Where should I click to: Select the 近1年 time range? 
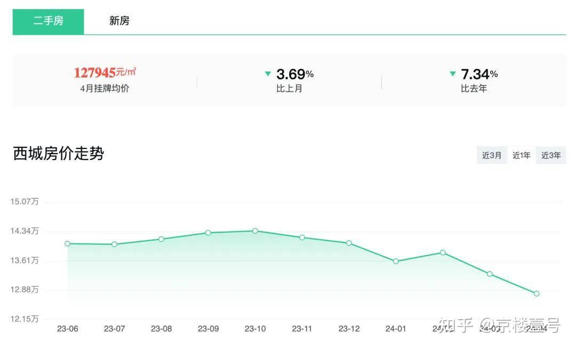(x=521, y=155)
